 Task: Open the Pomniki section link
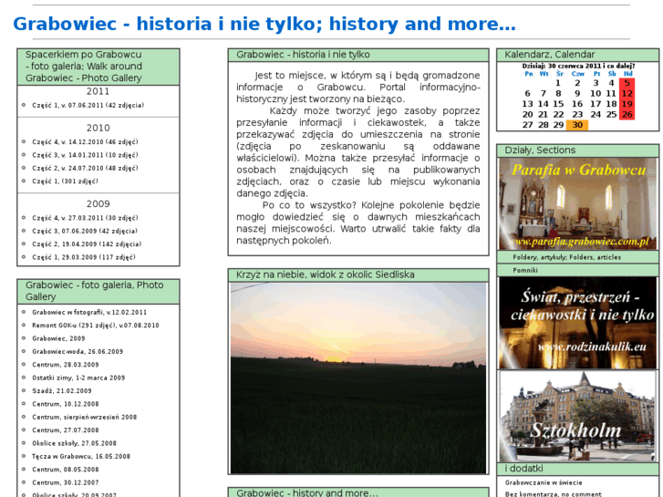coord(525,271)
